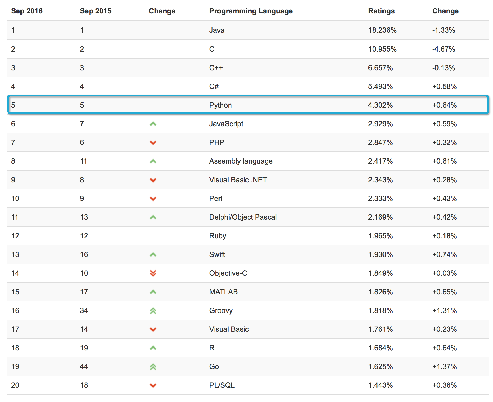This screenshot has width=493, height=402.
Task: Click the 2.417% Assembly rating
Action: click(x=380, y=161)
